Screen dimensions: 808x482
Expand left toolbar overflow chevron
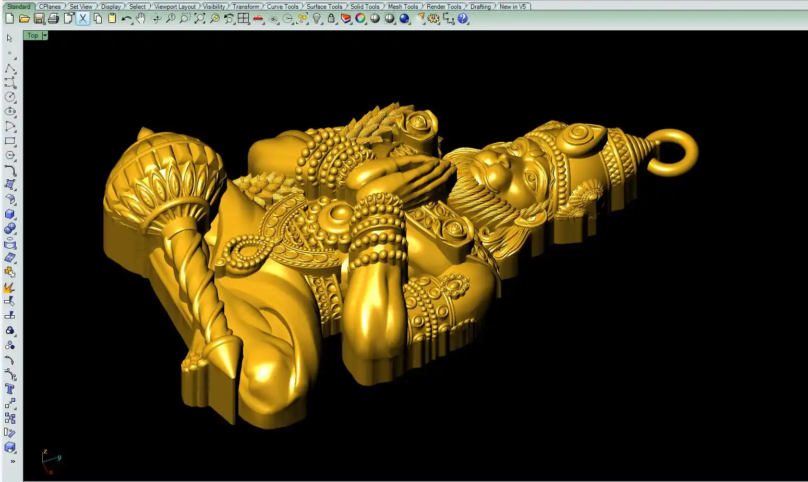tap(13, 461)
